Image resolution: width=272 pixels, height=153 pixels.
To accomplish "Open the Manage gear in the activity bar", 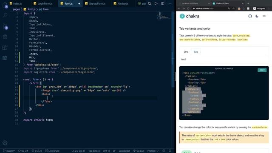I will click(5, 143).
